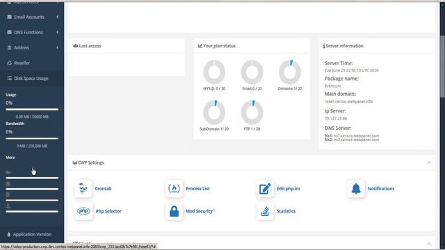
Task: Click the server time date value
Action: [351, 70]
